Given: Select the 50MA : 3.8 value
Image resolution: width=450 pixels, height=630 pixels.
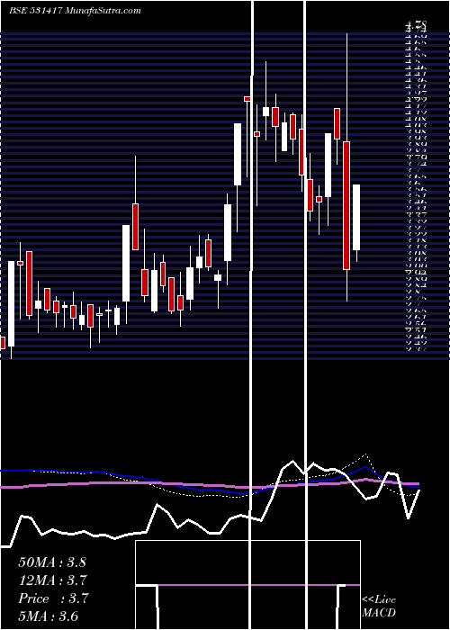Looking at the screenshot, I should [52, 562].
